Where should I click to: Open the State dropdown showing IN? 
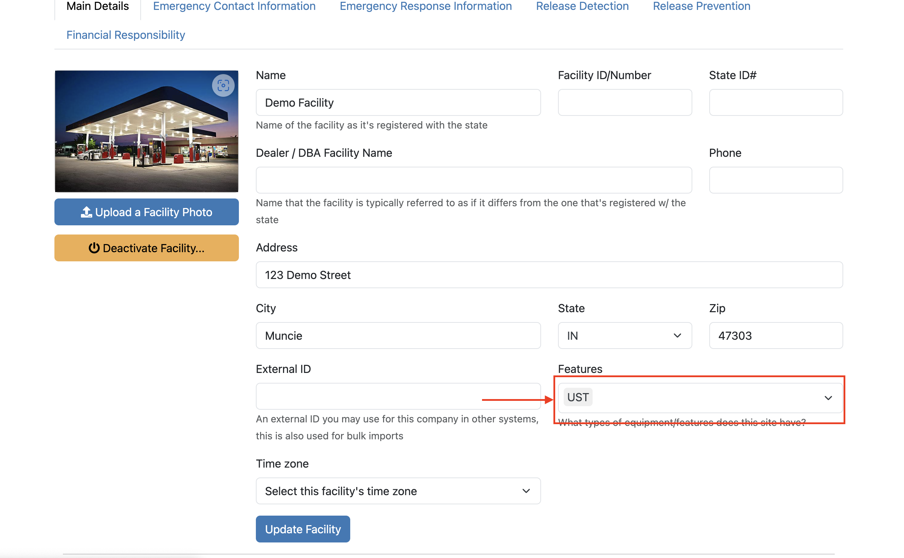(624, 336)
